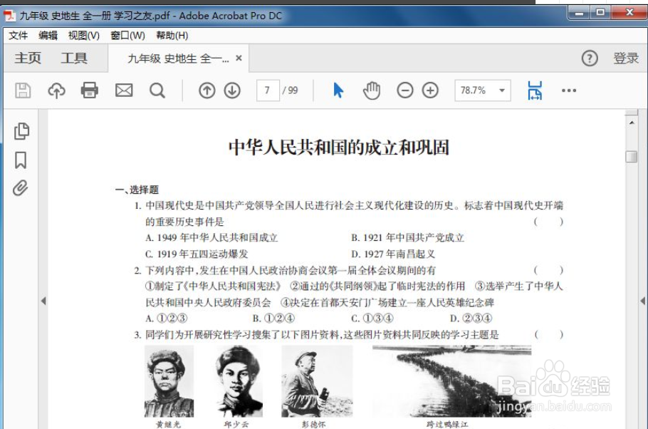This screenshot has height=429, width=648.
Task: Open the 视图(V) menu
Action: (81, 36)
